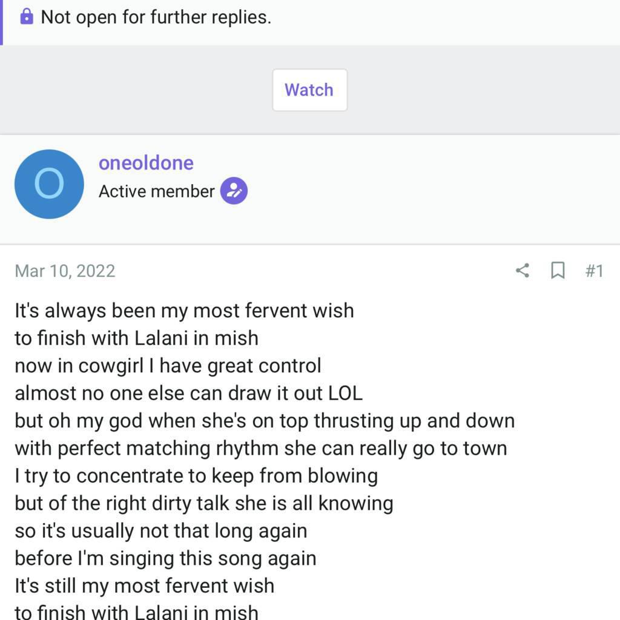Click the line starting 'I try to concentrate'

196,476
